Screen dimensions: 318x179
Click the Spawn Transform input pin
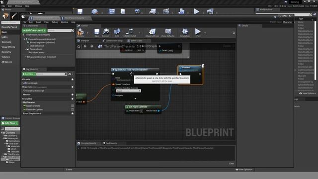(114, 84)
